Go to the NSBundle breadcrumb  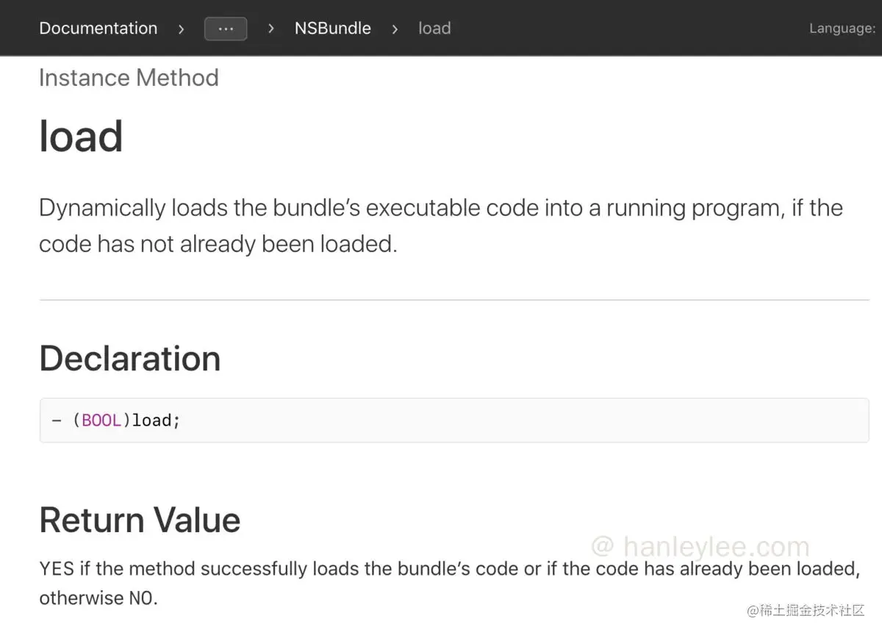332,29
